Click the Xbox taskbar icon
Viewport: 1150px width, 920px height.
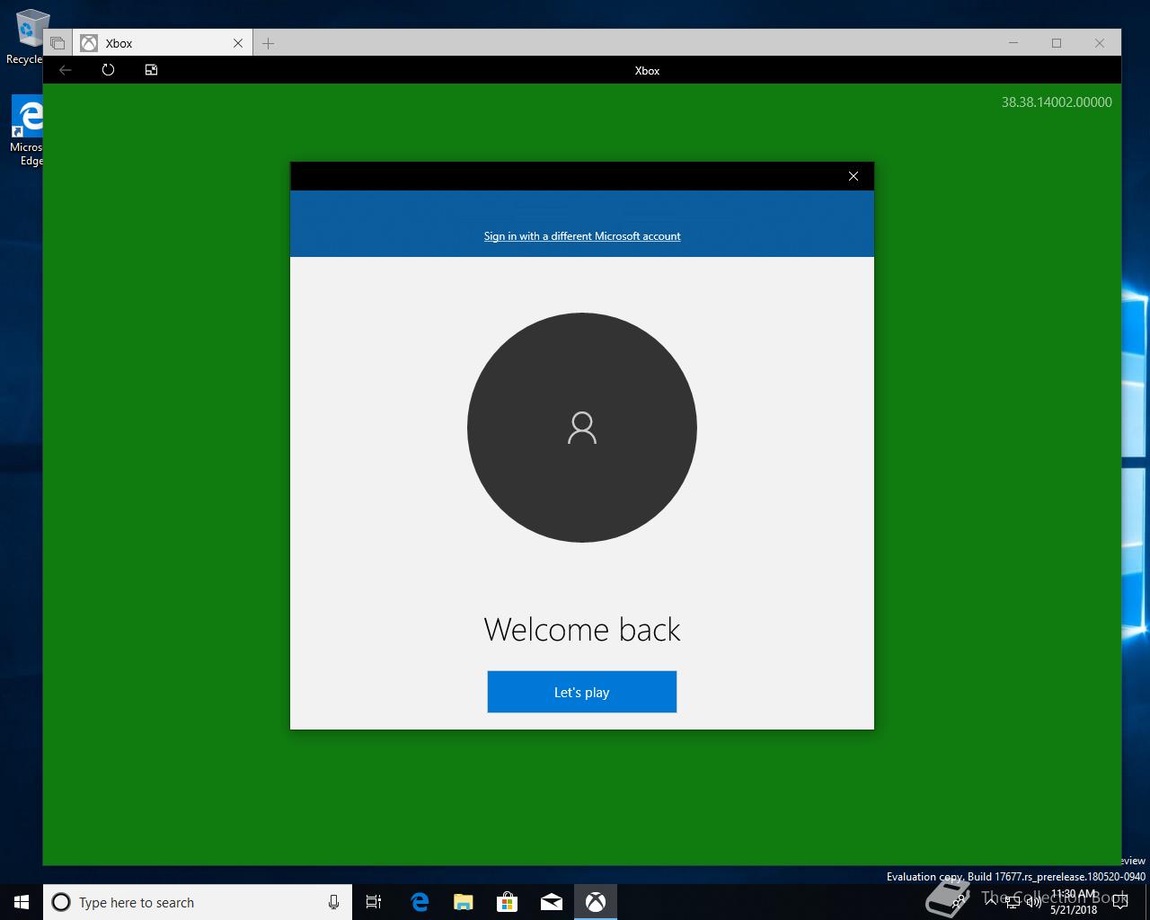596,902
